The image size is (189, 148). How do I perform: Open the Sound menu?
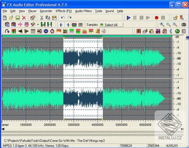click(x=110, y=11)
